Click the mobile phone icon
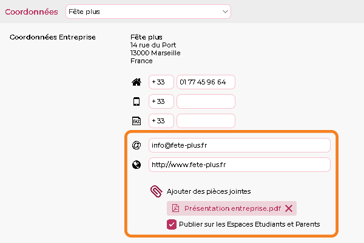The height and width of the screenshot is (243, 364). pos(136,101)
